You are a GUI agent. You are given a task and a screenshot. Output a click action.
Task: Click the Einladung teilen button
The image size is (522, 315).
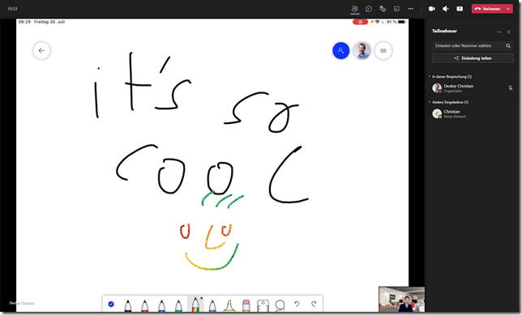tap(473, 58)
